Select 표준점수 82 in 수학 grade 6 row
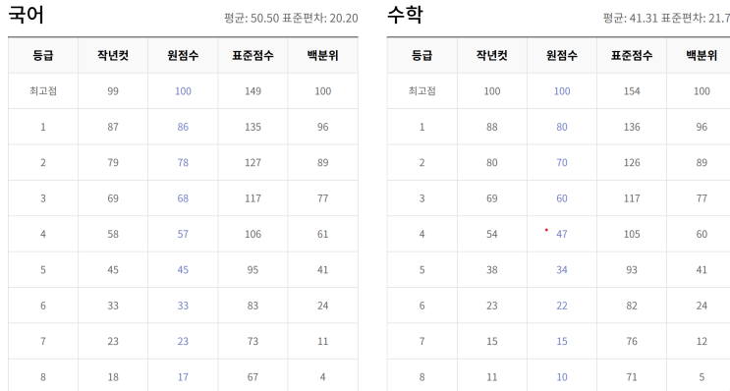Image resolution: width=730 pixels, height=391 pixels. tap(632, 306)
